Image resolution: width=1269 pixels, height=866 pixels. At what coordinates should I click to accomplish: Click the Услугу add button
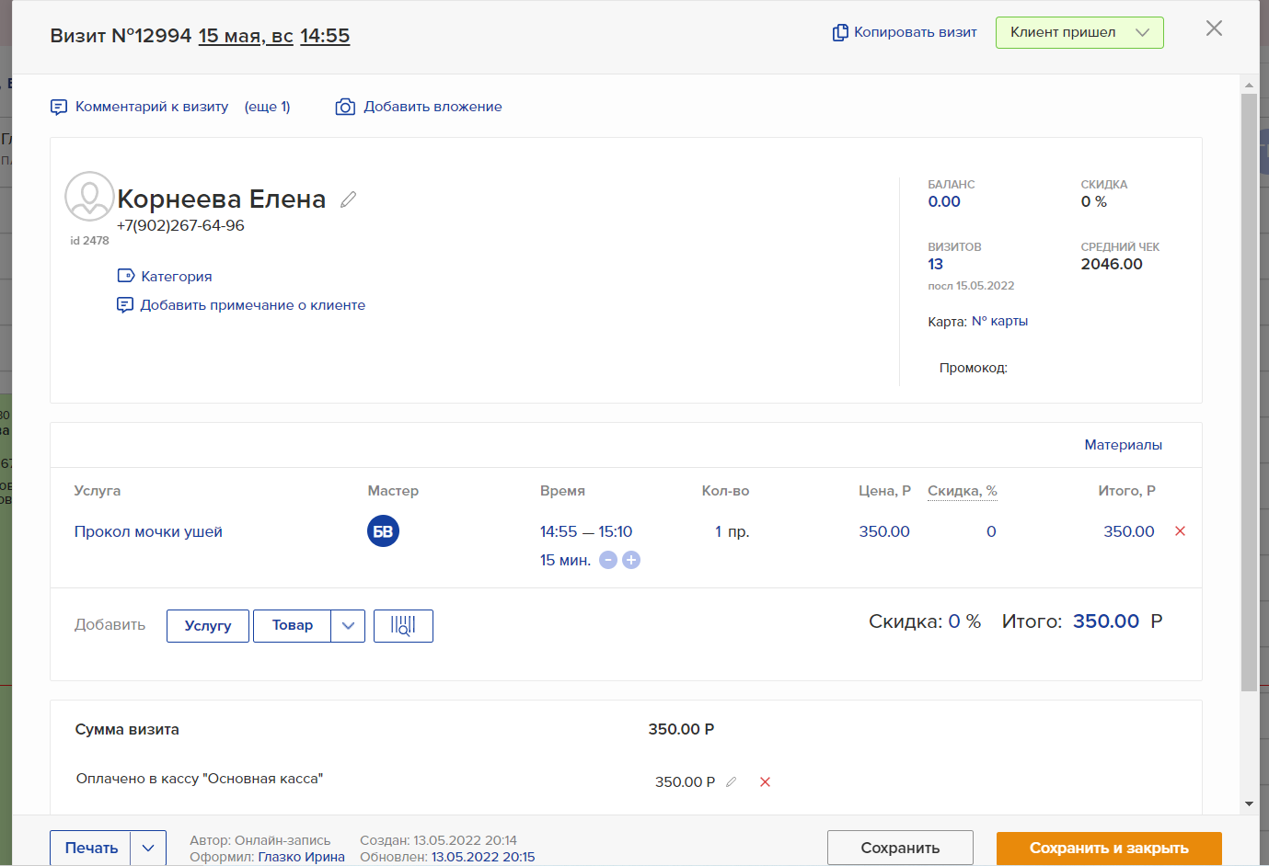(208, 626)
